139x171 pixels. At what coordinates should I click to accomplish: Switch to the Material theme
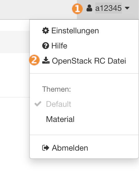[x=60, y=119]
